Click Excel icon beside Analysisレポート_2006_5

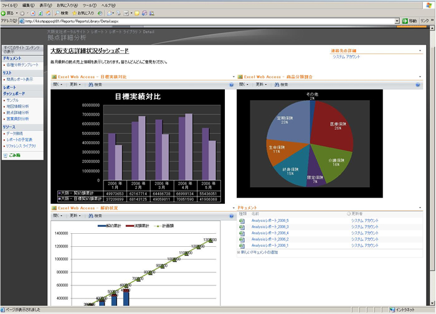click(242, 221)
